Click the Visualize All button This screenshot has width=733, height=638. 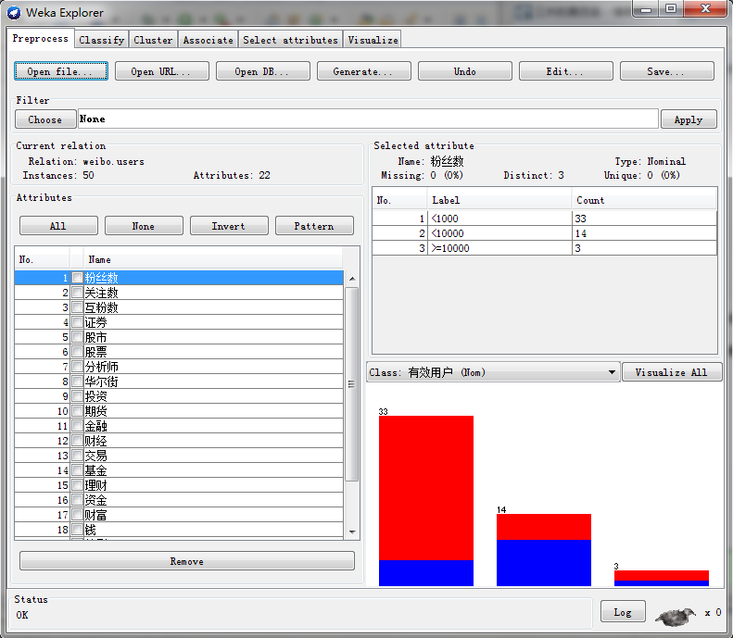point(672,372)
